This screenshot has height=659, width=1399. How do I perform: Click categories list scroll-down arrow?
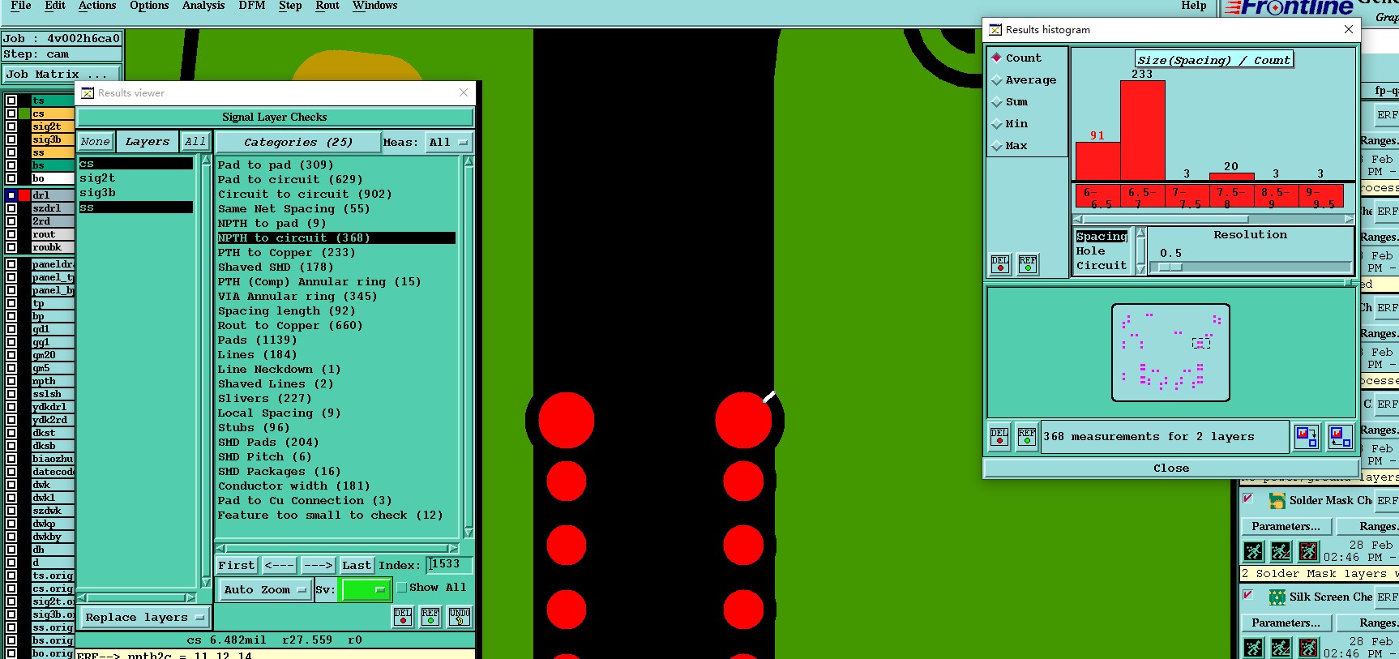(x=468, y=533)
